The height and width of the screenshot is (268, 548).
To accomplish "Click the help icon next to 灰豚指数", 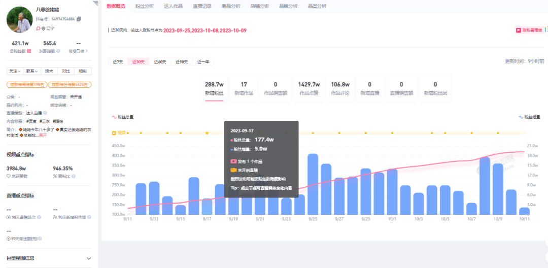I will tap(58, 51).
